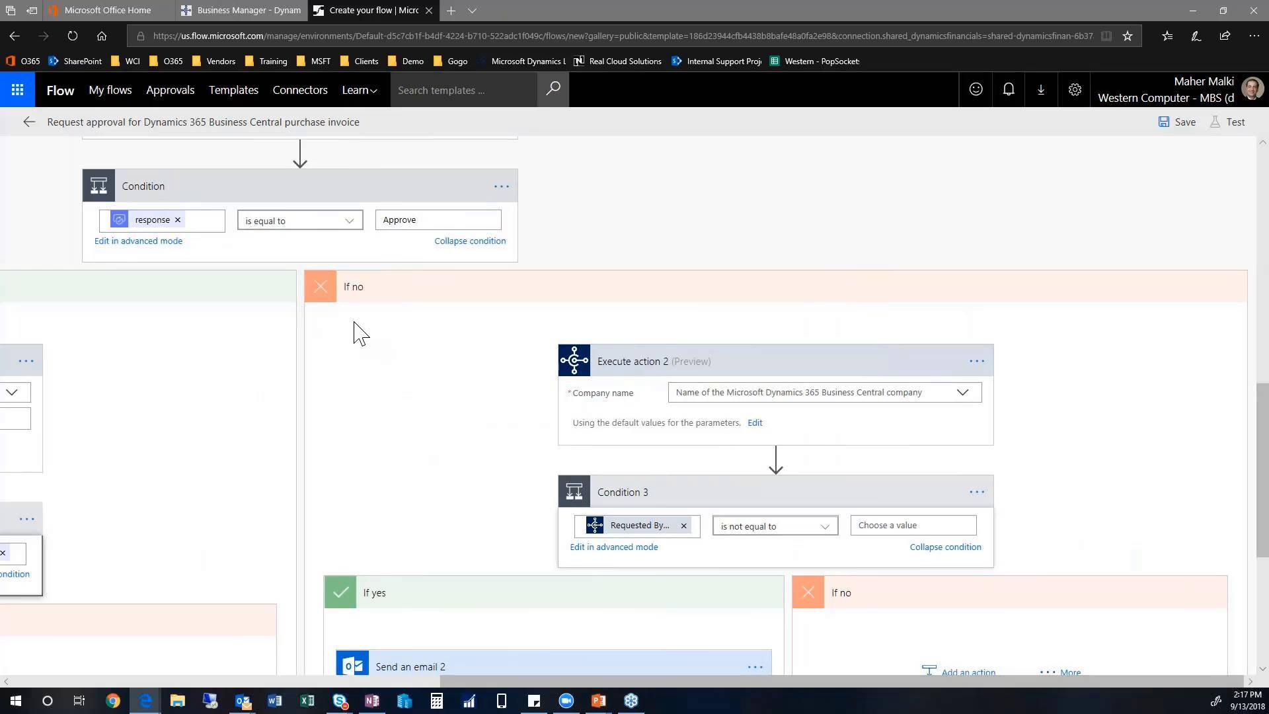Open Execute action 2 ellipsis menu
Screen dimensions: 1269x714
[x=977, y=361]
